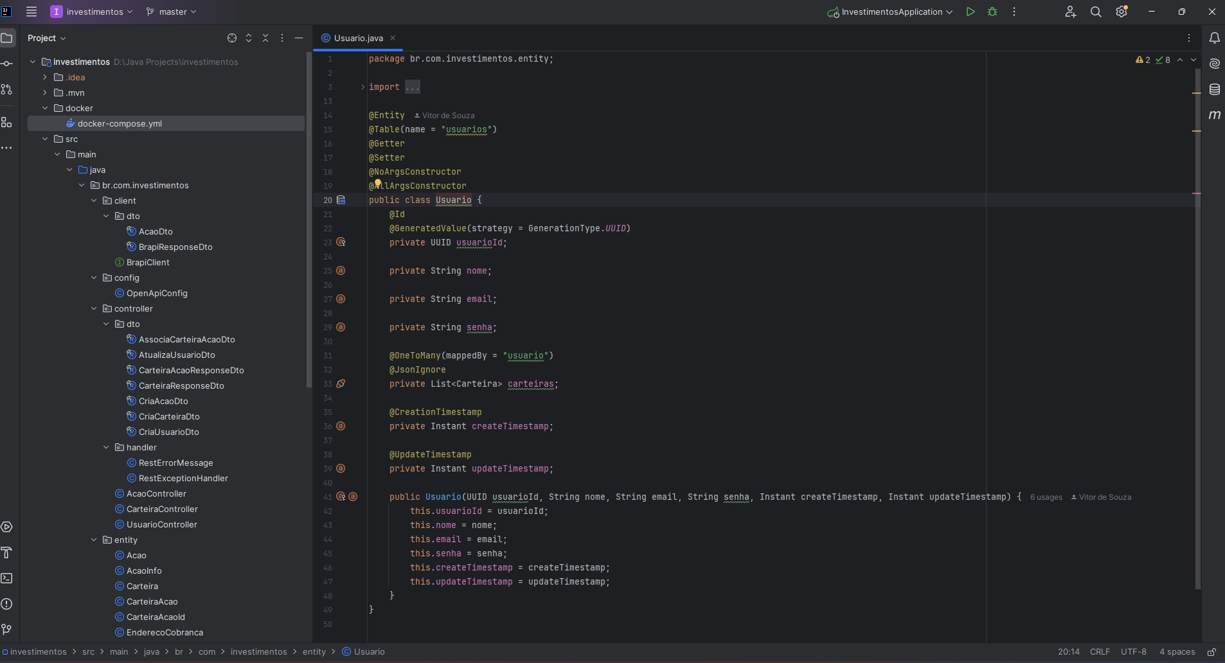Open the Terminal tool window
This screenshot has width=1225, height=663.
(x=7, y=578)
